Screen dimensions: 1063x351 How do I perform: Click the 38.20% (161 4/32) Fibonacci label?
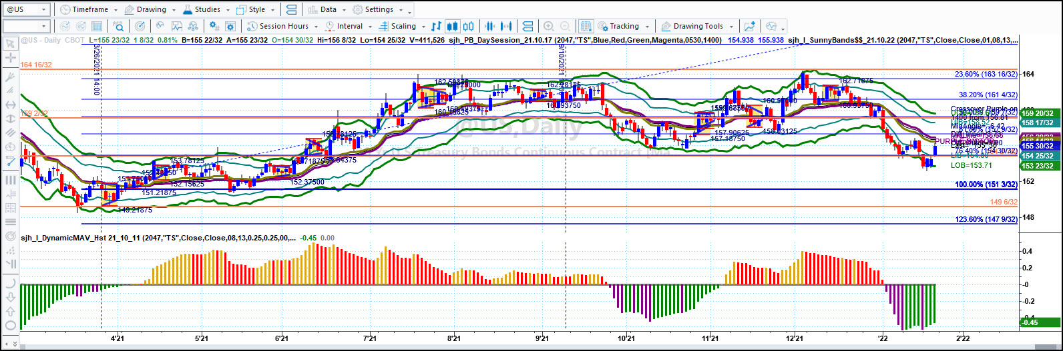pos(988,95)
